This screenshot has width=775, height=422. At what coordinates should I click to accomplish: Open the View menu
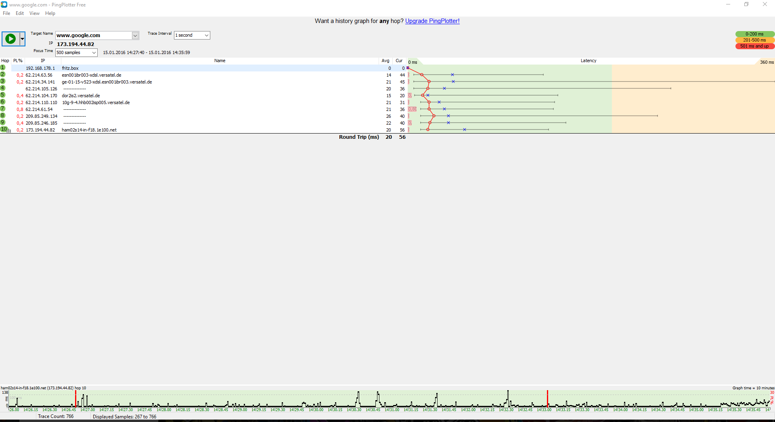coord(34,13)
